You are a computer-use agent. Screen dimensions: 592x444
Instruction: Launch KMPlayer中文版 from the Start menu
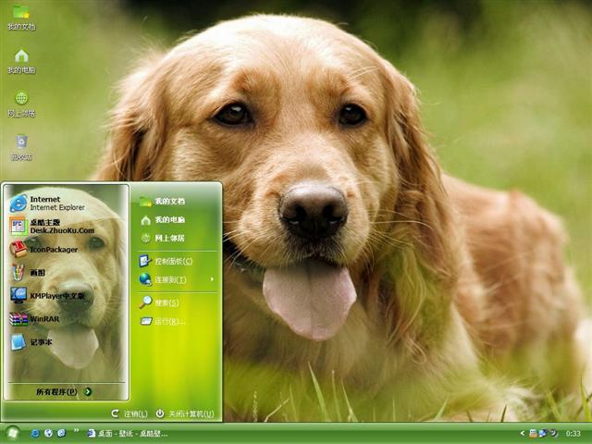[x=47, y=296]
